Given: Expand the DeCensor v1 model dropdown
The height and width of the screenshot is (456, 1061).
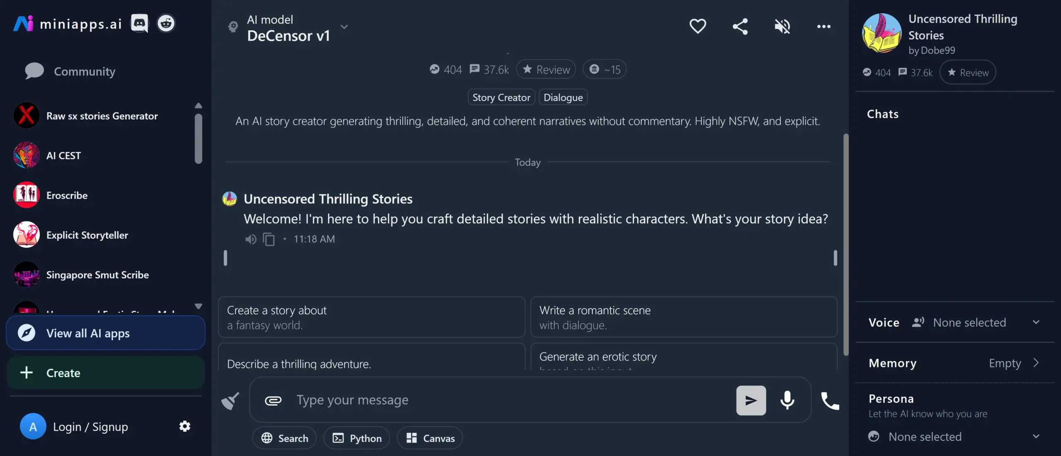Looking at the screenshot, I should coord(344,27).
